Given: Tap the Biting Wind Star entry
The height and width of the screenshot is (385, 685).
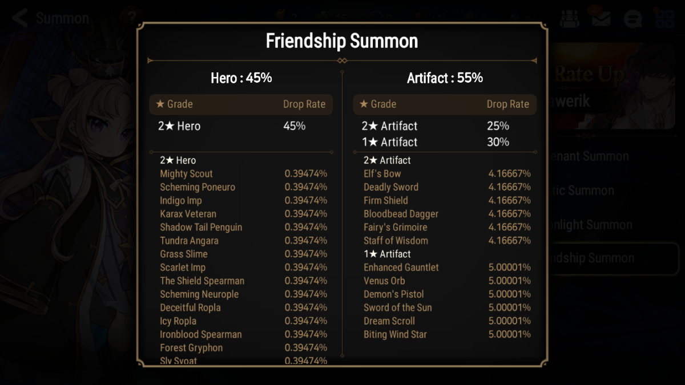Looking at the screenshot, I should pos(395,335).
